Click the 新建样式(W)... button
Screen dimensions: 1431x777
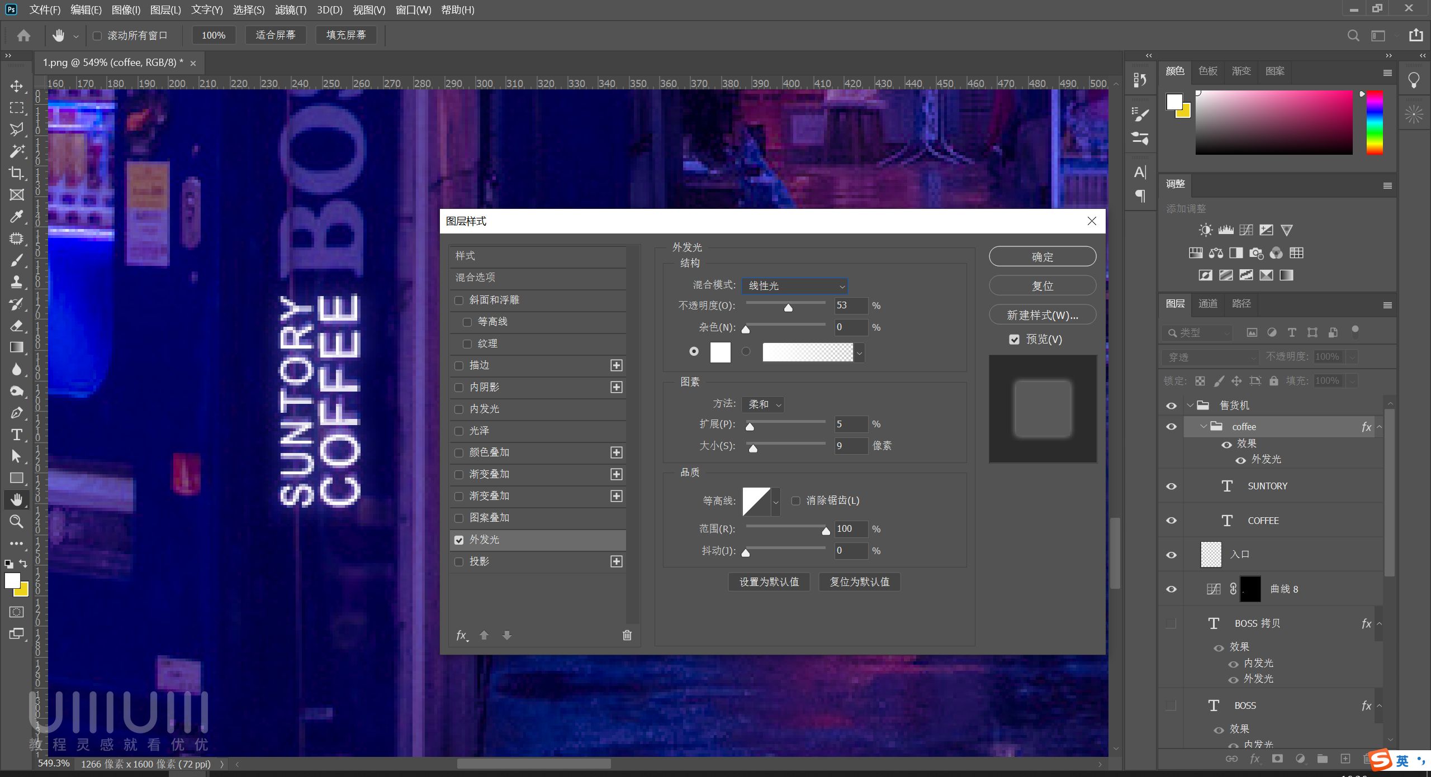pos(1043,315)
